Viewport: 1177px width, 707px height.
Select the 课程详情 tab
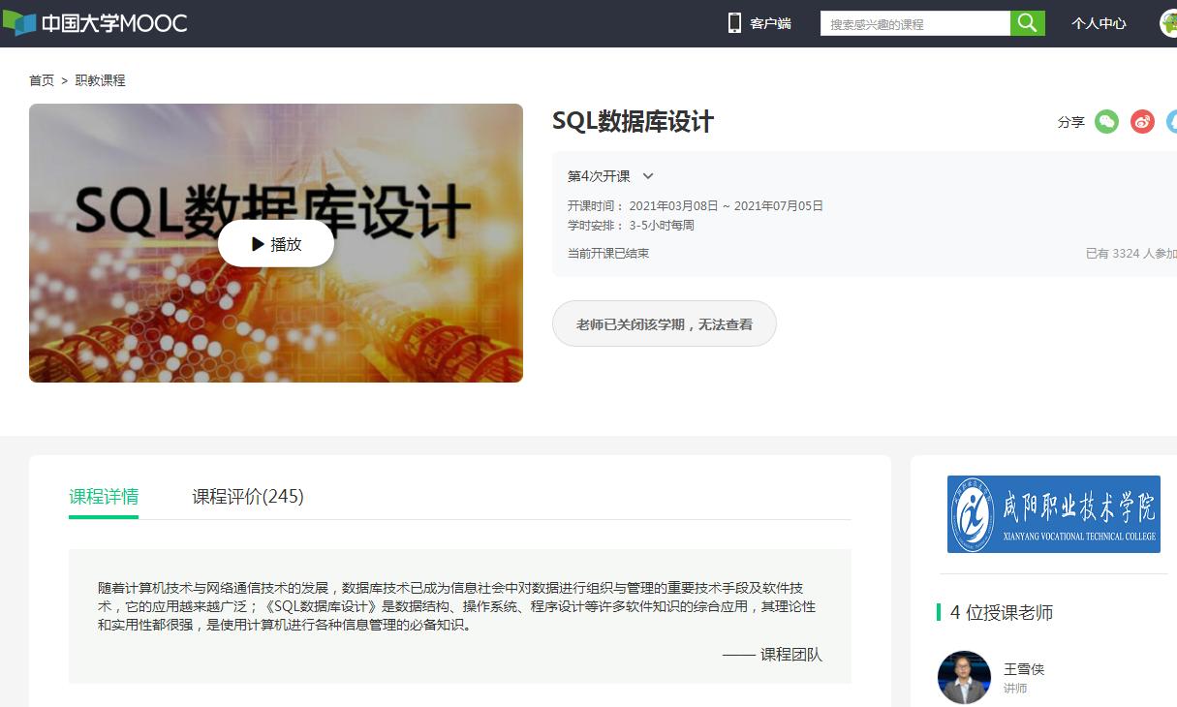[x=104, y=497]
